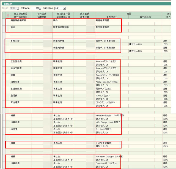Open the 日付 date dropdown showing 12/31
Image resolution: width=176 pixels, height=169 pixels.
coord(18,8)
